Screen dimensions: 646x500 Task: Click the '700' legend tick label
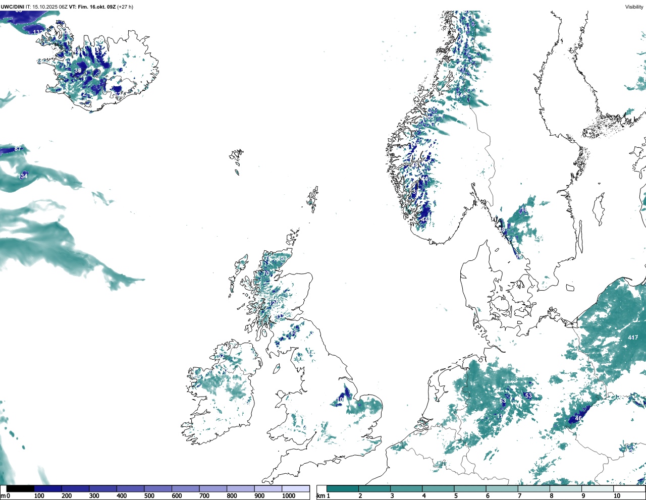pos(204,496)
